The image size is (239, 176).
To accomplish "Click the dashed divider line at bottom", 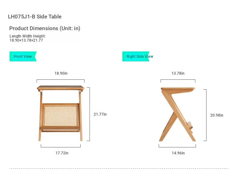I will tap(119, 168).
